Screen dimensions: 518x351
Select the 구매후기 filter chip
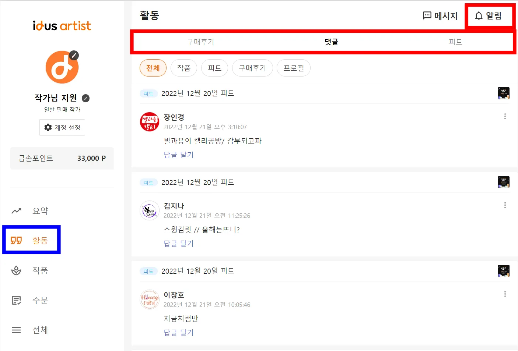tap(252, 68)
